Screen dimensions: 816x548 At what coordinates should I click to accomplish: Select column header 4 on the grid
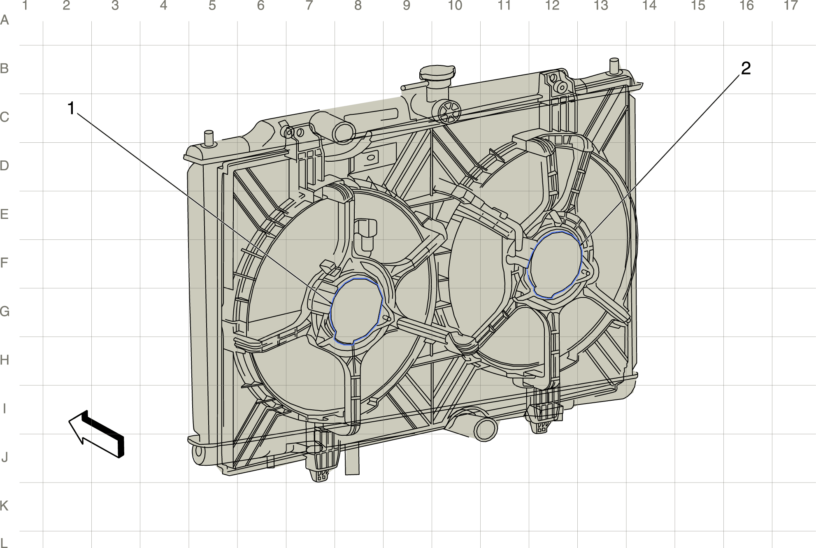163,6
